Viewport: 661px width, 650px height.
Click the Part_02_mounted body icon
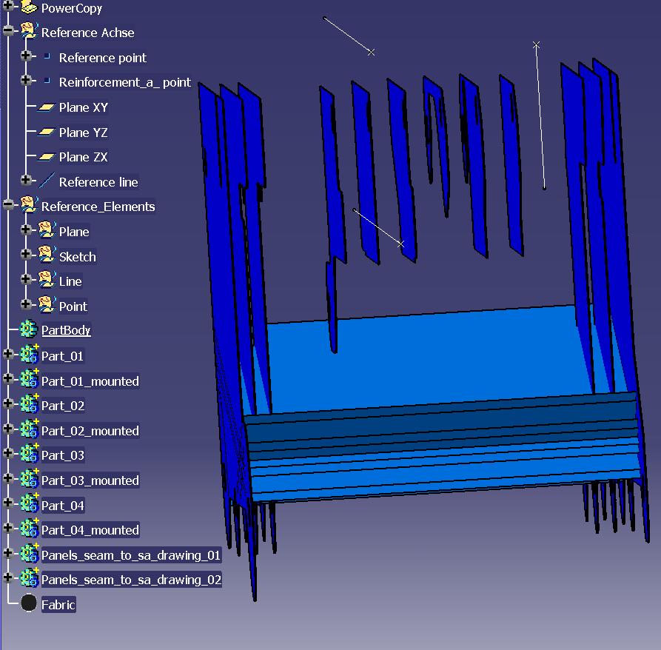point(29,429)
